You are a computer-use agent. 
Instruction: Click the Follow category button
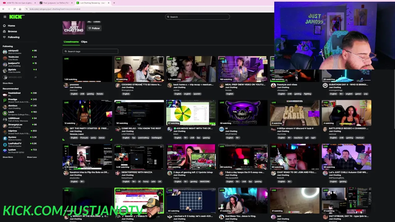(x=94, y=28)
